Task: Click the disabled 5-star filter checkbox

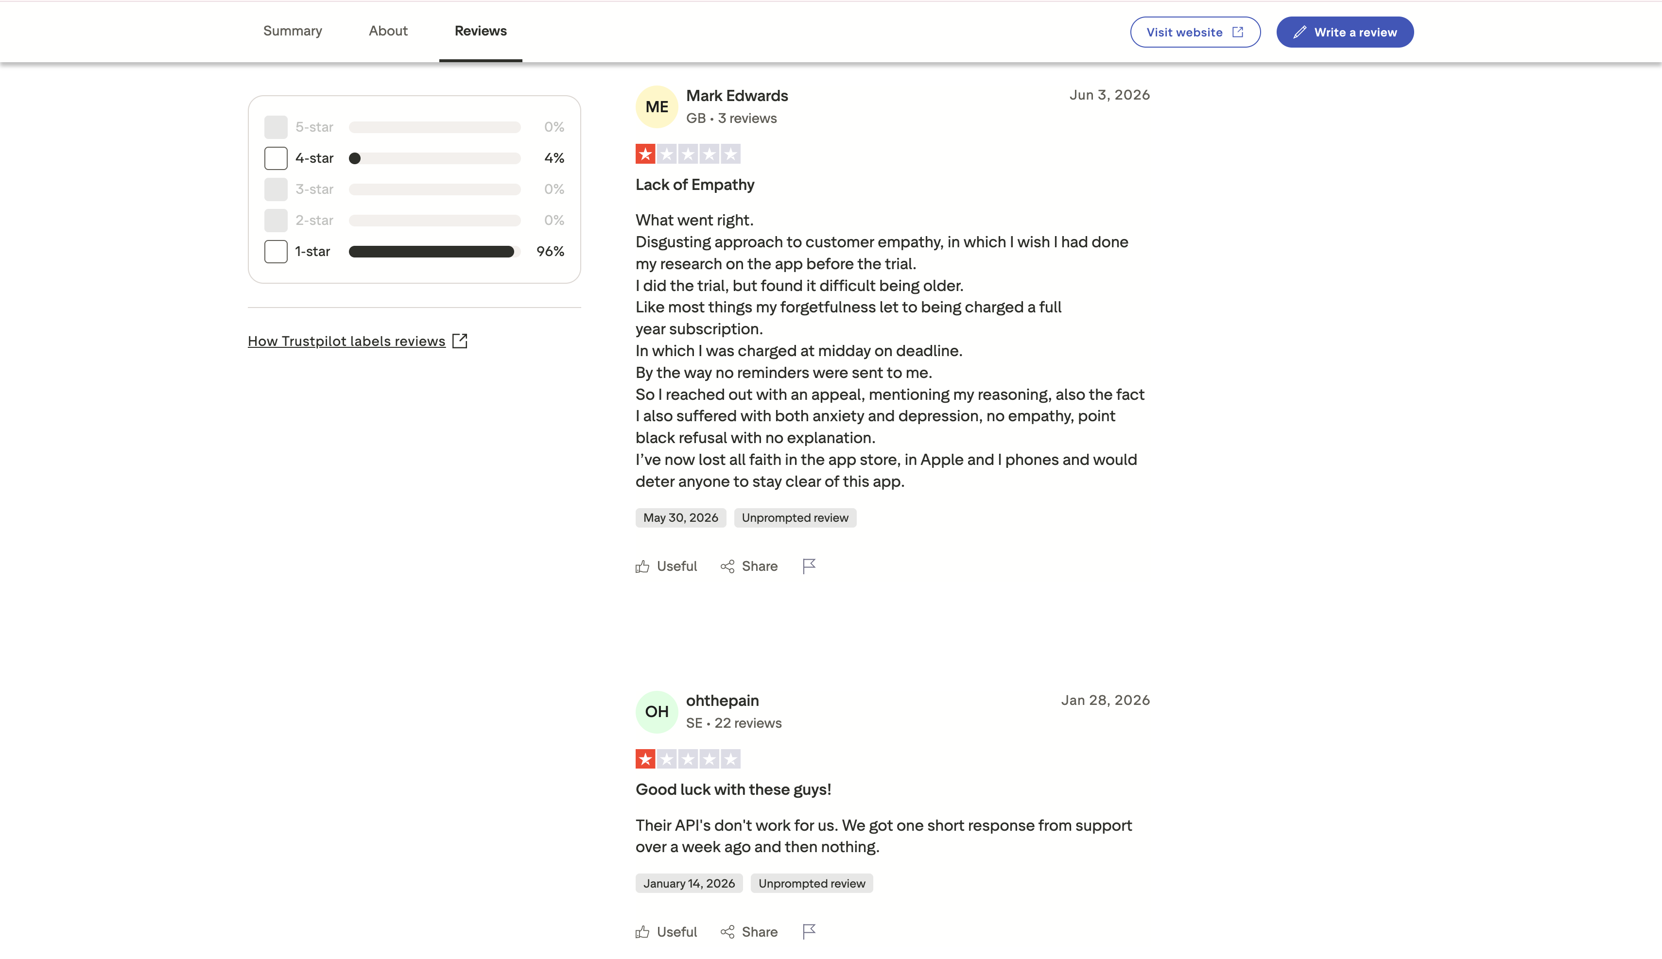Action: (276, 127)
